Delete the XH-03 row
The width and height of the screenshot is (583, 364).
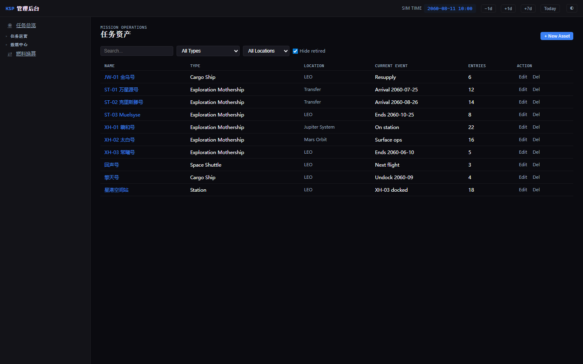pos(536,152)
